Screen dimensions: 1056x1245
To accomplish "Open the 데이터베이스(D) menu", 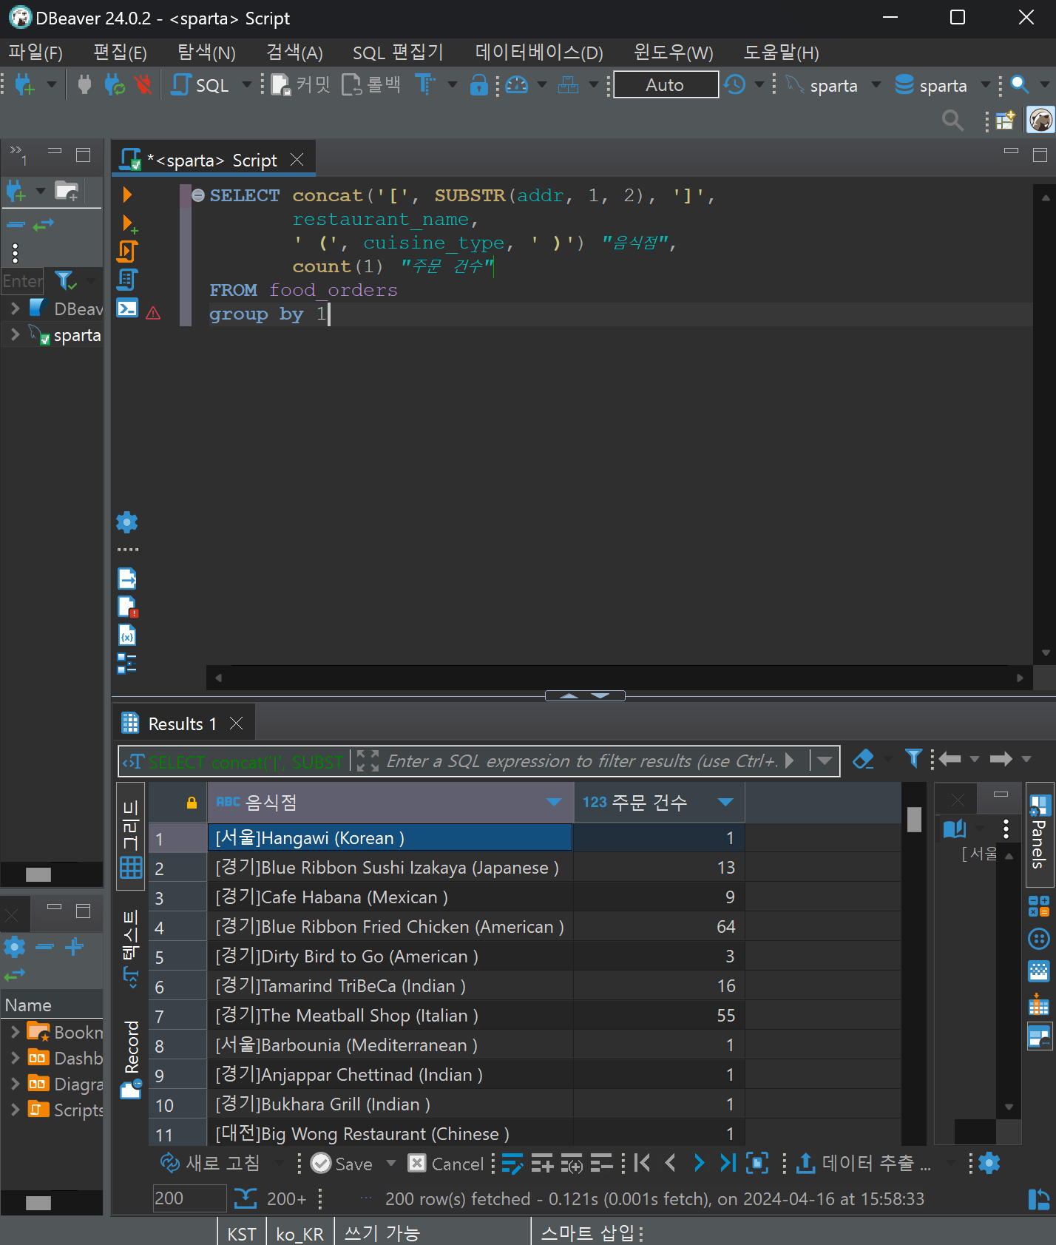I will click(538, 53).
